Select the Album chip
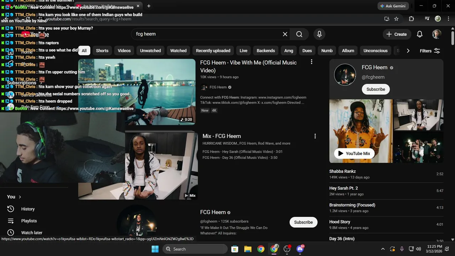The height and width of the screenshot is (256, 455). tap(348, 50)
